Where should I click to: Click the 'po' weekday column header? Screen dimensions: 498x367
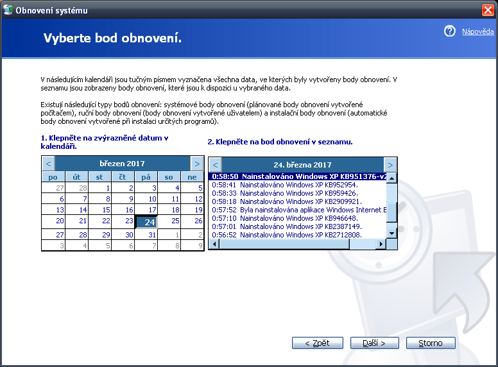[53, 177]
